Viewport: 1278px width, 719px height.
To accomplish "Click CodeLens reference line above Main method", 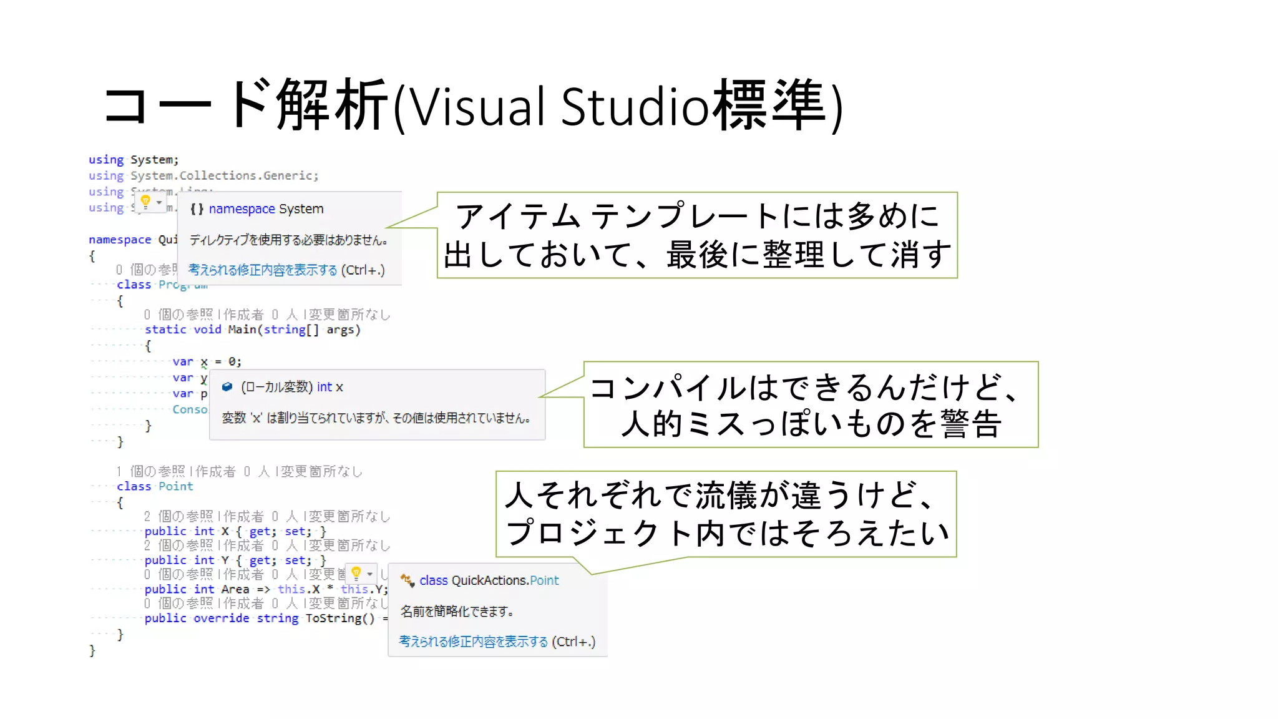I will 267,314.
